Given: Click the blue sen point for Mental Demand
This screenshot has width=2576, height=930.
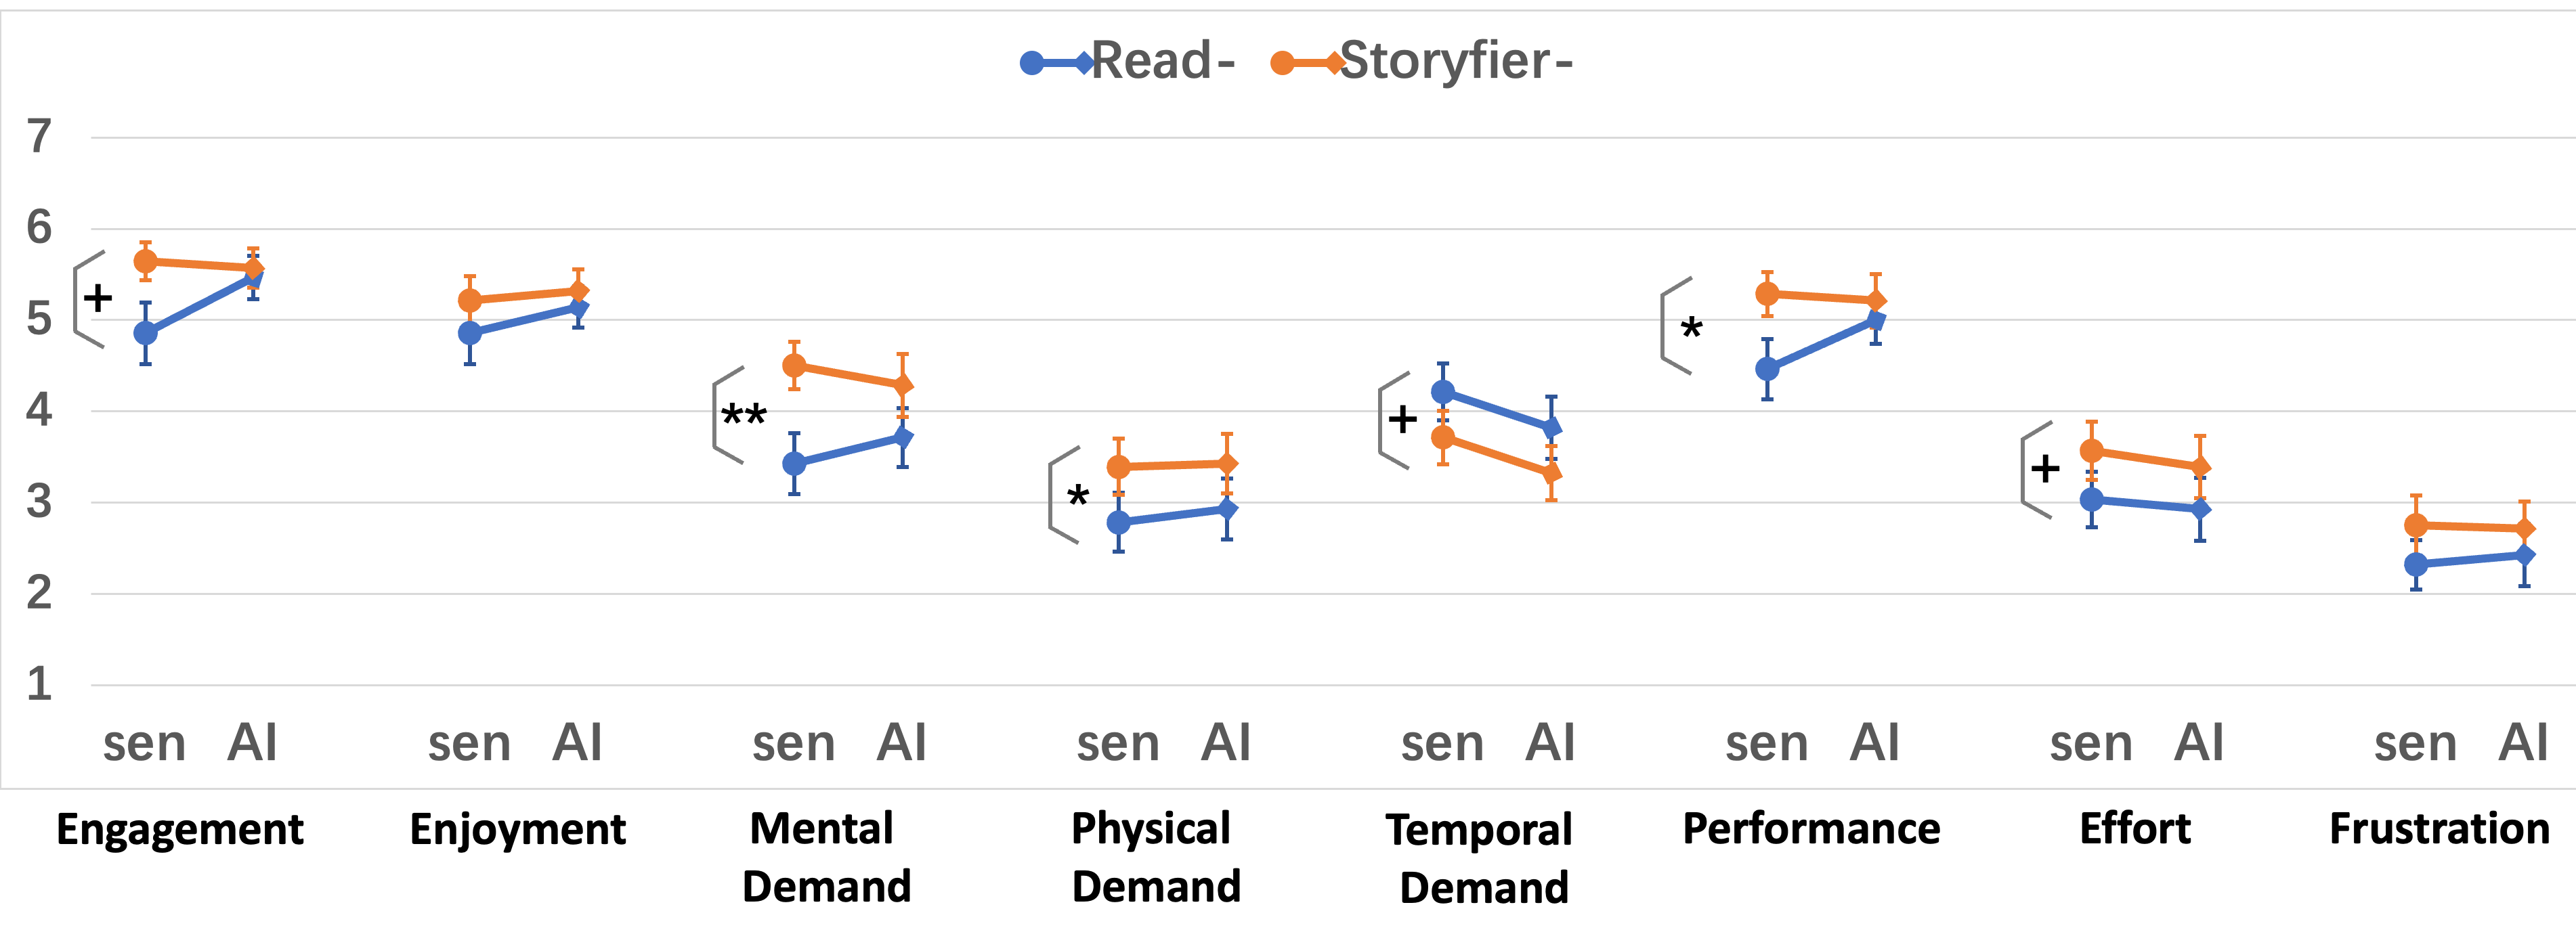Looking at the screenshot, I should click(x=794, y=463).
